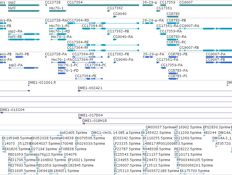
Task: Select EST EC03342.5prime
Action: click(x=114, y=141)
